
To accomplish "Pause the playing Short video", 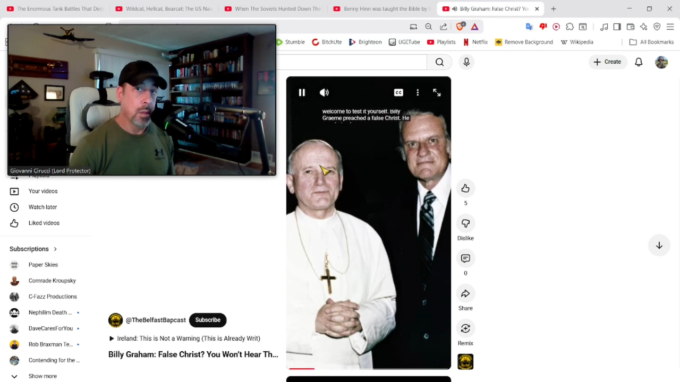I will point(302,92).
